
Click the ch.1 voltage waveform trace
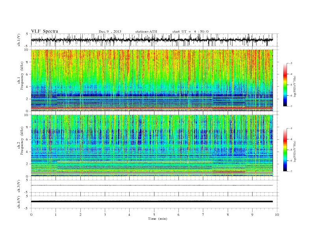click(x=152, y=40)
